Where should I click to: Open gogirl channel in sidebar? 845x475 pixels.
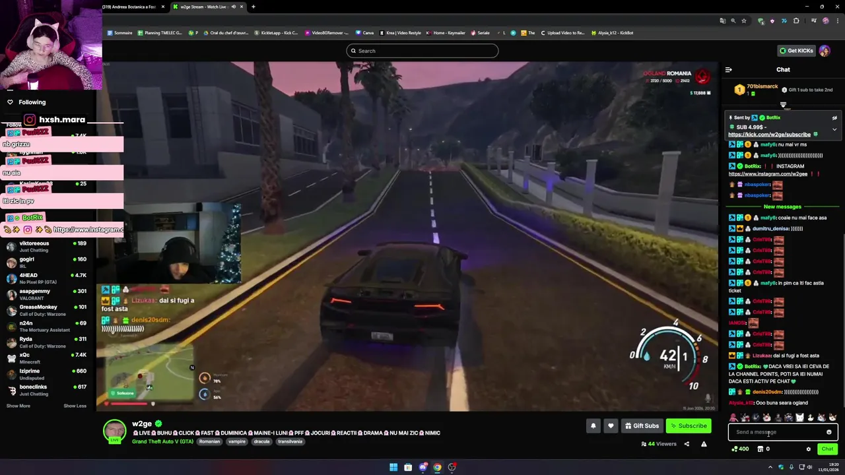pyautogui.click(x=46, y=262)
